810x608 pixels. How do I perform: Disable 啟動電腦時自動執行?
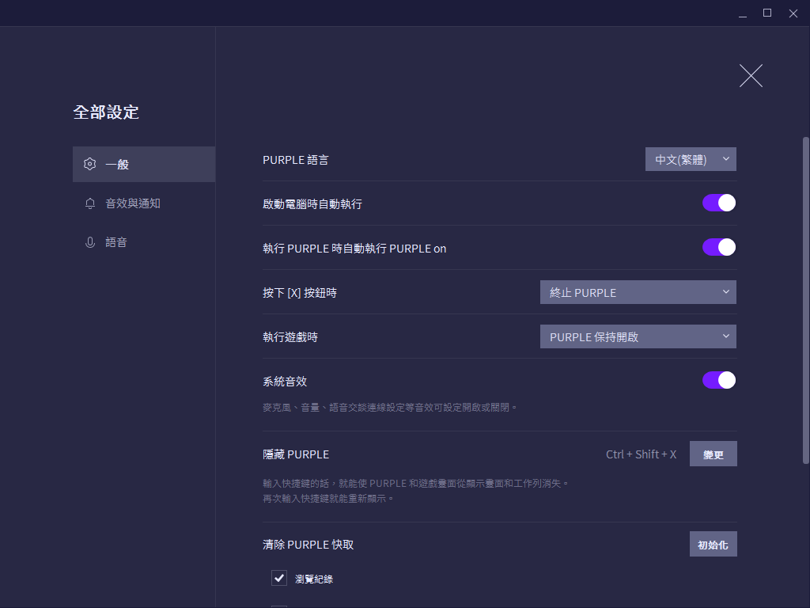point(718,203)
